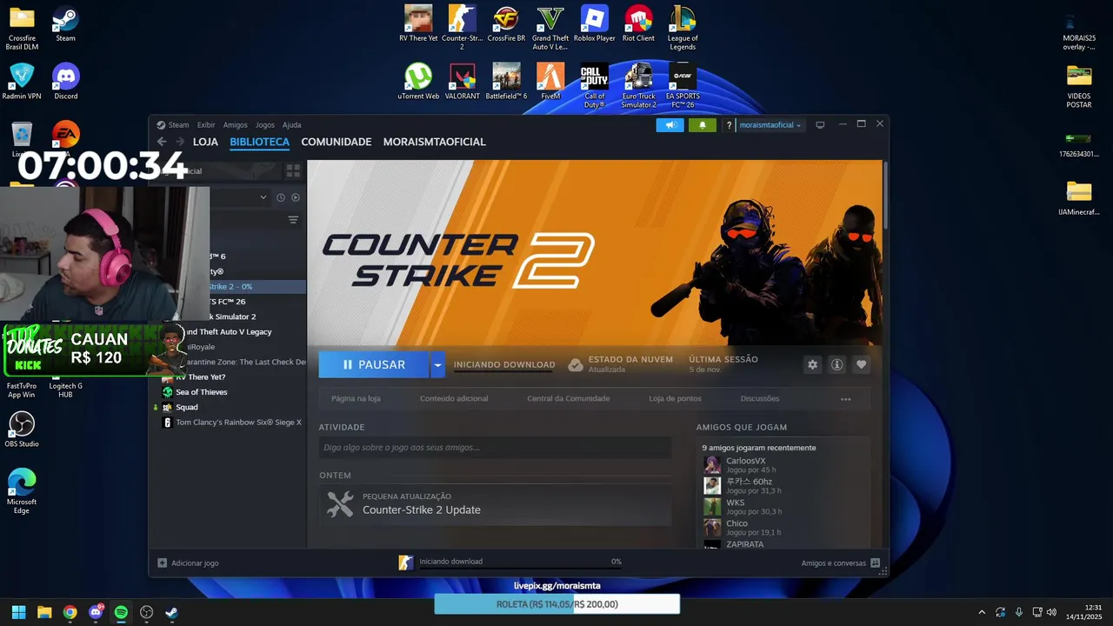Click Adicionar jogo link
Screen dimensions: 1113x626
(x=195, y=563)
